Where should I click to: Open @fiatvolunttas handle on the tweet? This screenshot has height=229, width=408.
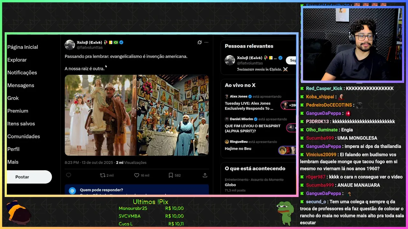90,47
